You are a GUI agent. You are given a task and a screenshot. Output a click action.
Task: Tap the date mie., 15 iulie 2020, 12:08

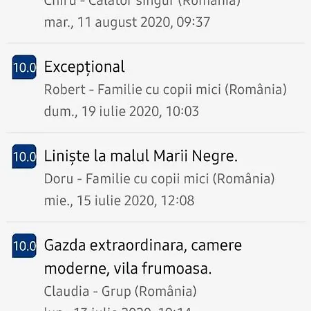[x=119, y=200]
